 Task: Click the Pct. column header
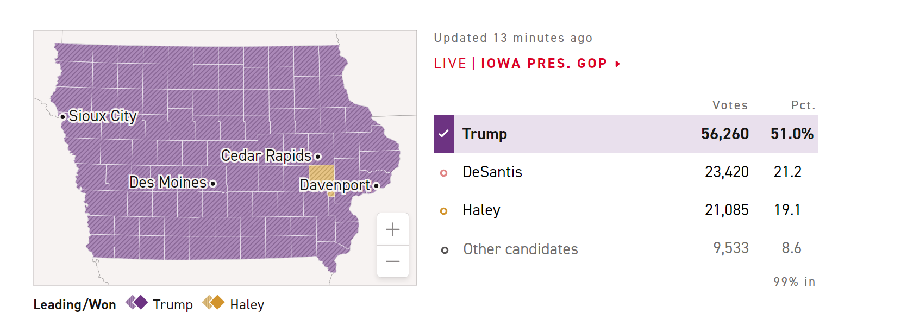tap(803, 105)
